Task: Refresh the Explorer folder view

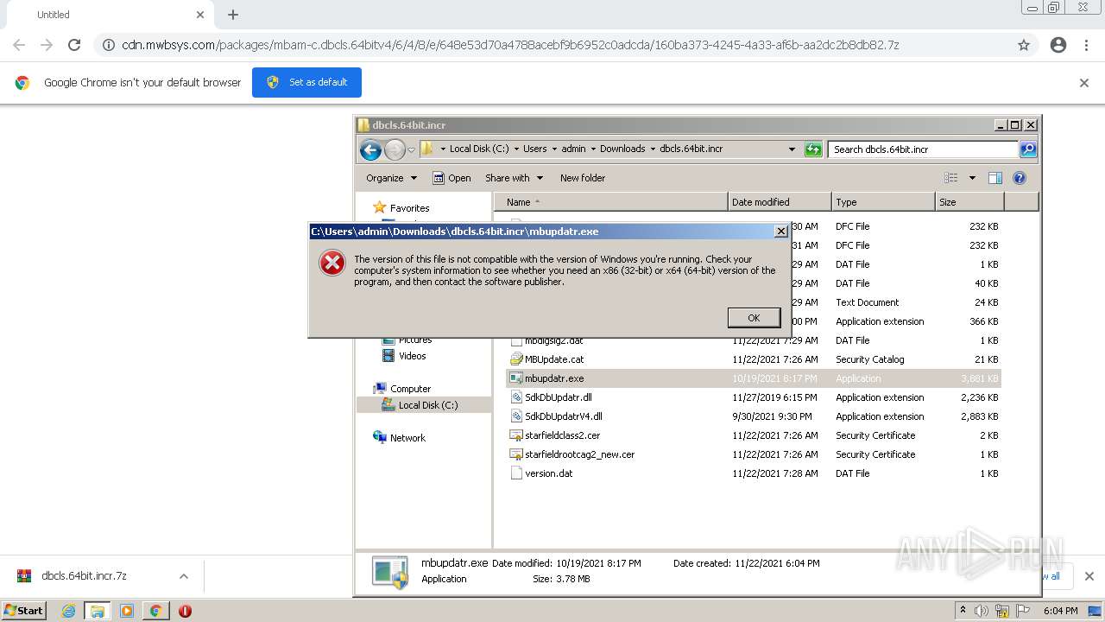Action: (813, 149)
